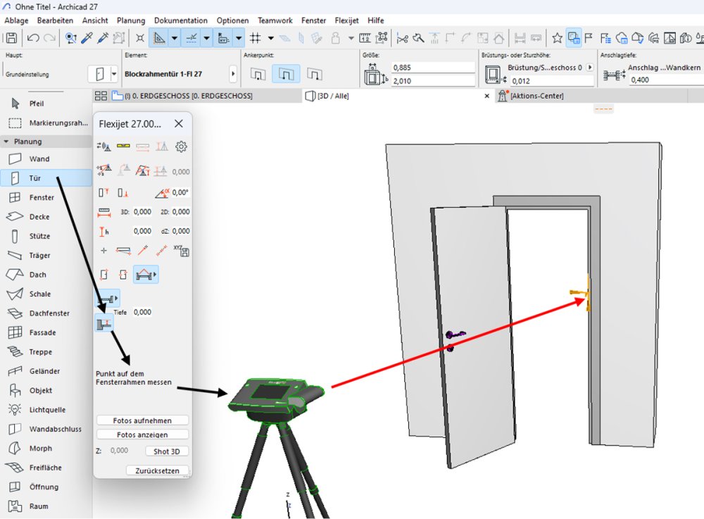Viewport: 704px width, 519px height.
Task: Open tracker options dropdown arrow
Action: [x=239, y=38]
